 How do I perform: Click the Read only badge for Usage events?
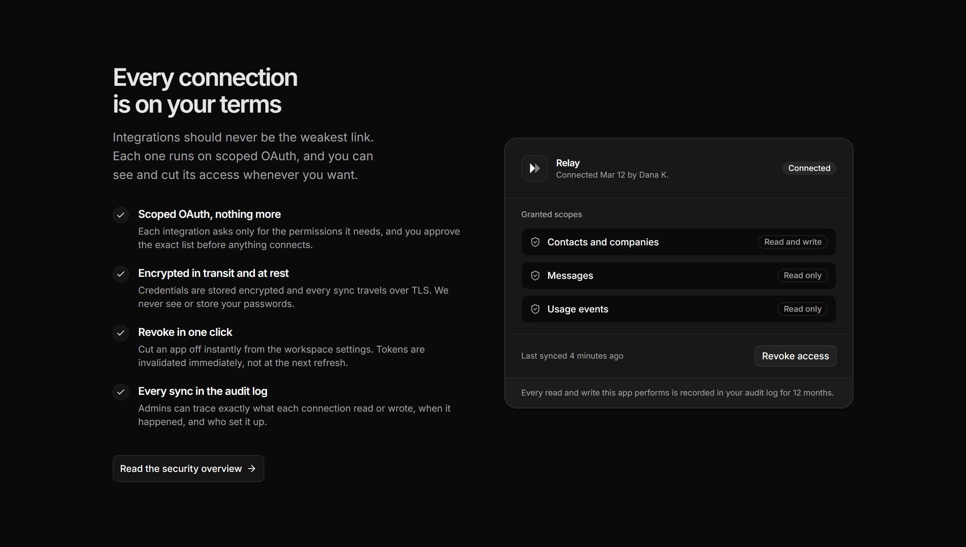tap(803, 309)
